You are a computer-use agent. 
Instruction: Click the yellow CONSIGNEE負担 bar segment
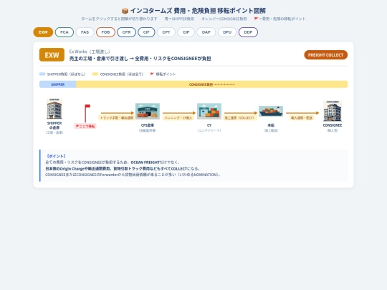[x=211, y=84]
